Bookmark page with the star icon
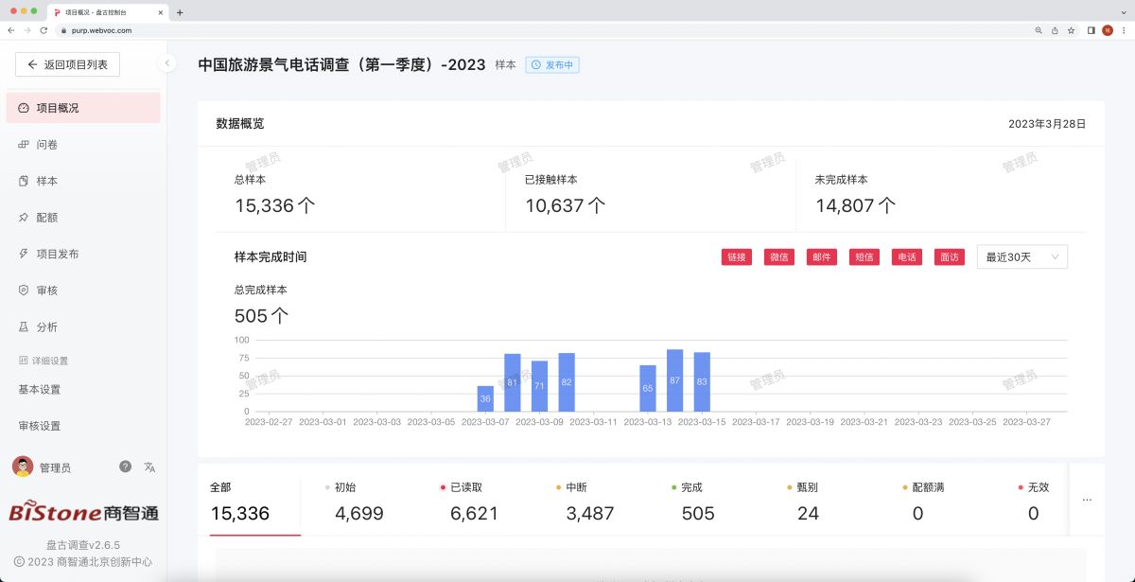Image resolution: width=1135 pixels, height=582 pixels. click(x=1071, y=30)
